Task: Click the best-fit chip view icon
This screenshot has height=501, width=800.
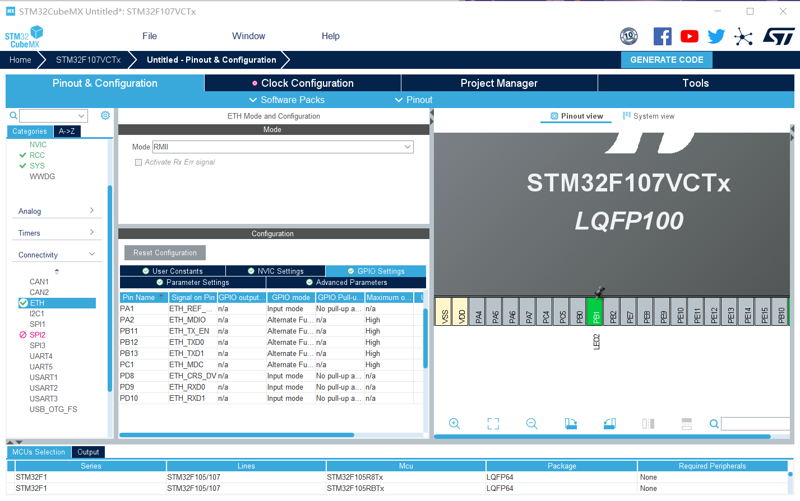Action: pos(493,424)
